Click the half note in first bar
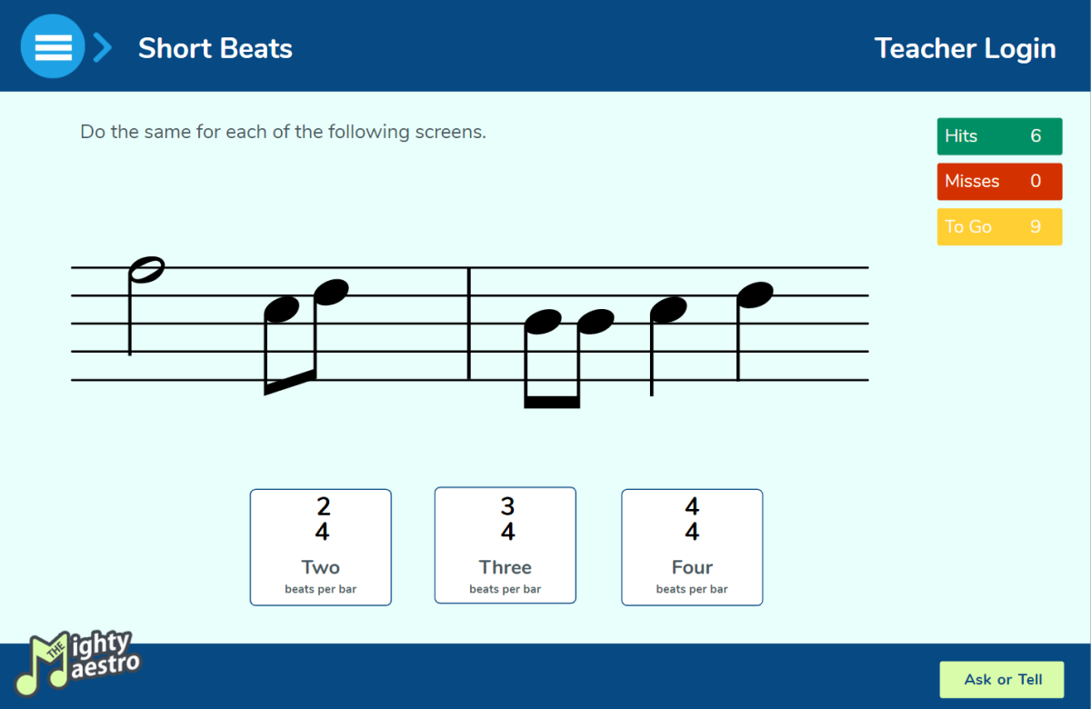This screenshot has width=1091, height=709. (145, 305)
